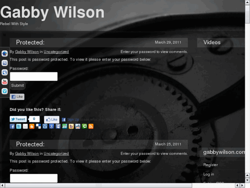The width and height of the screenshot is (250, 188).
Task: Click the tweet count bubble showing 0
Action: click(x=34, y=119)
